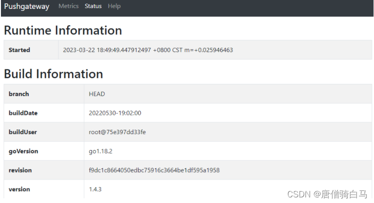Select the goVersion row label
Image resolution: width=374 pixels, height=203 pixels.
pyautogui.click(x=23, y=151)
